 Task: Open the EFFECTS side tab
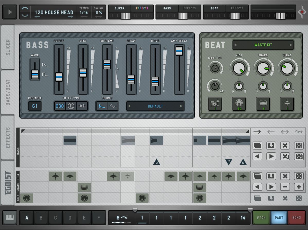pos(8,137)
